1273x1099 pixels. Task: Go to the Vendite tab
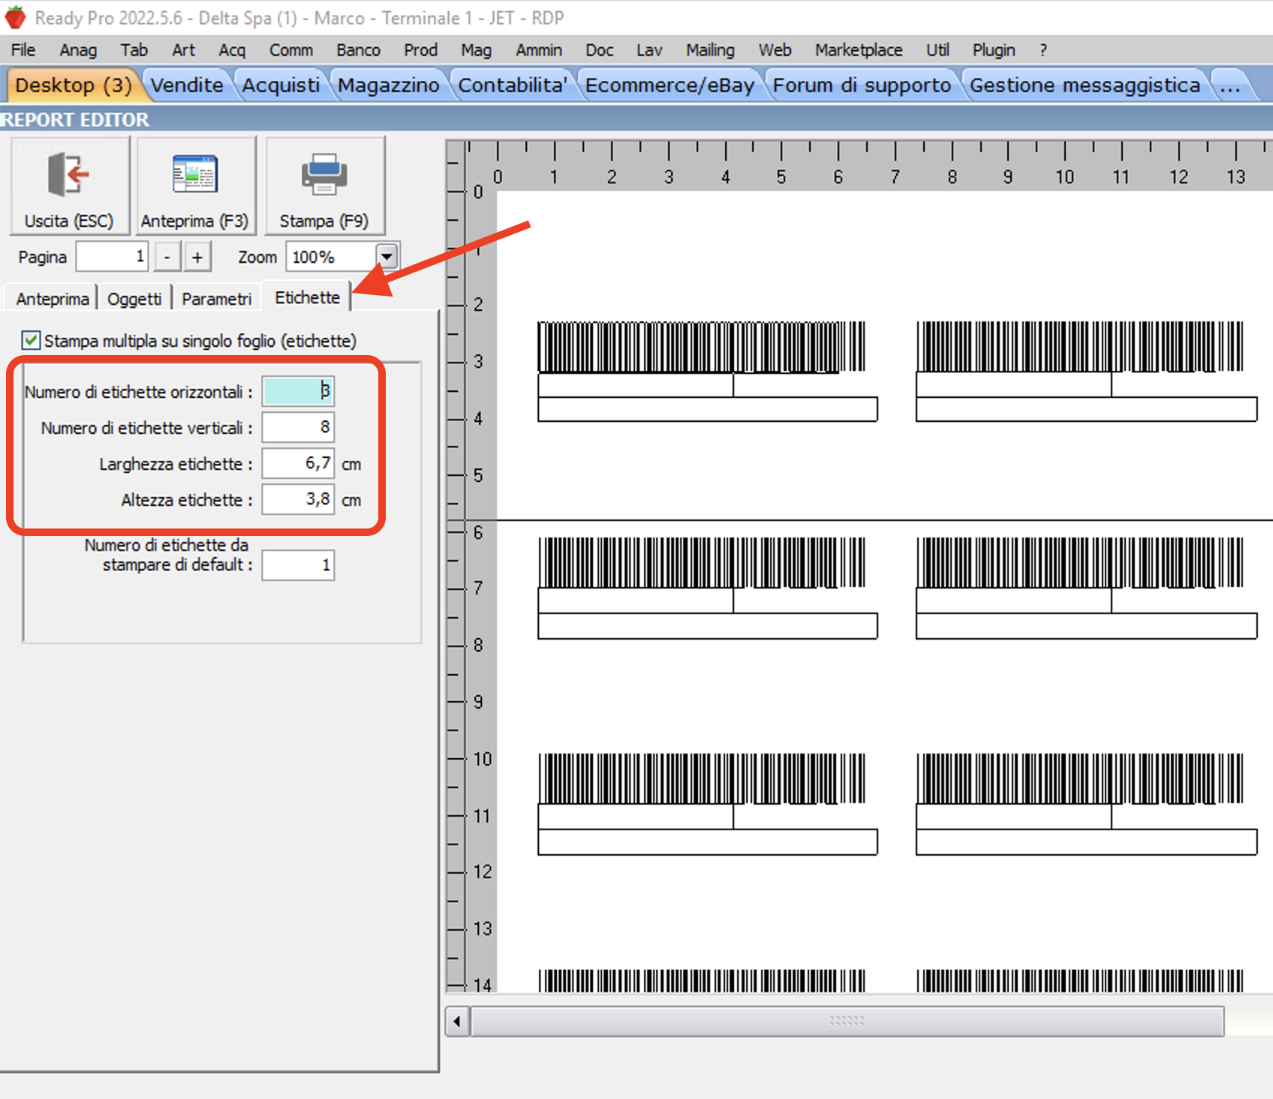187,85
